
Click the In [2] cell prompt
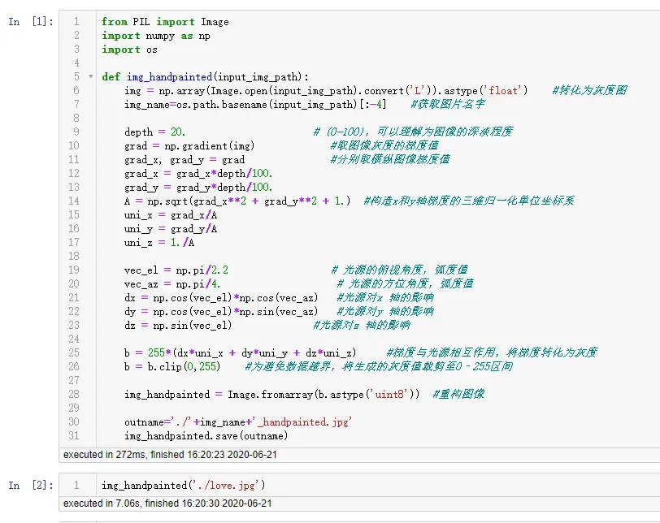tap(31, 486)
